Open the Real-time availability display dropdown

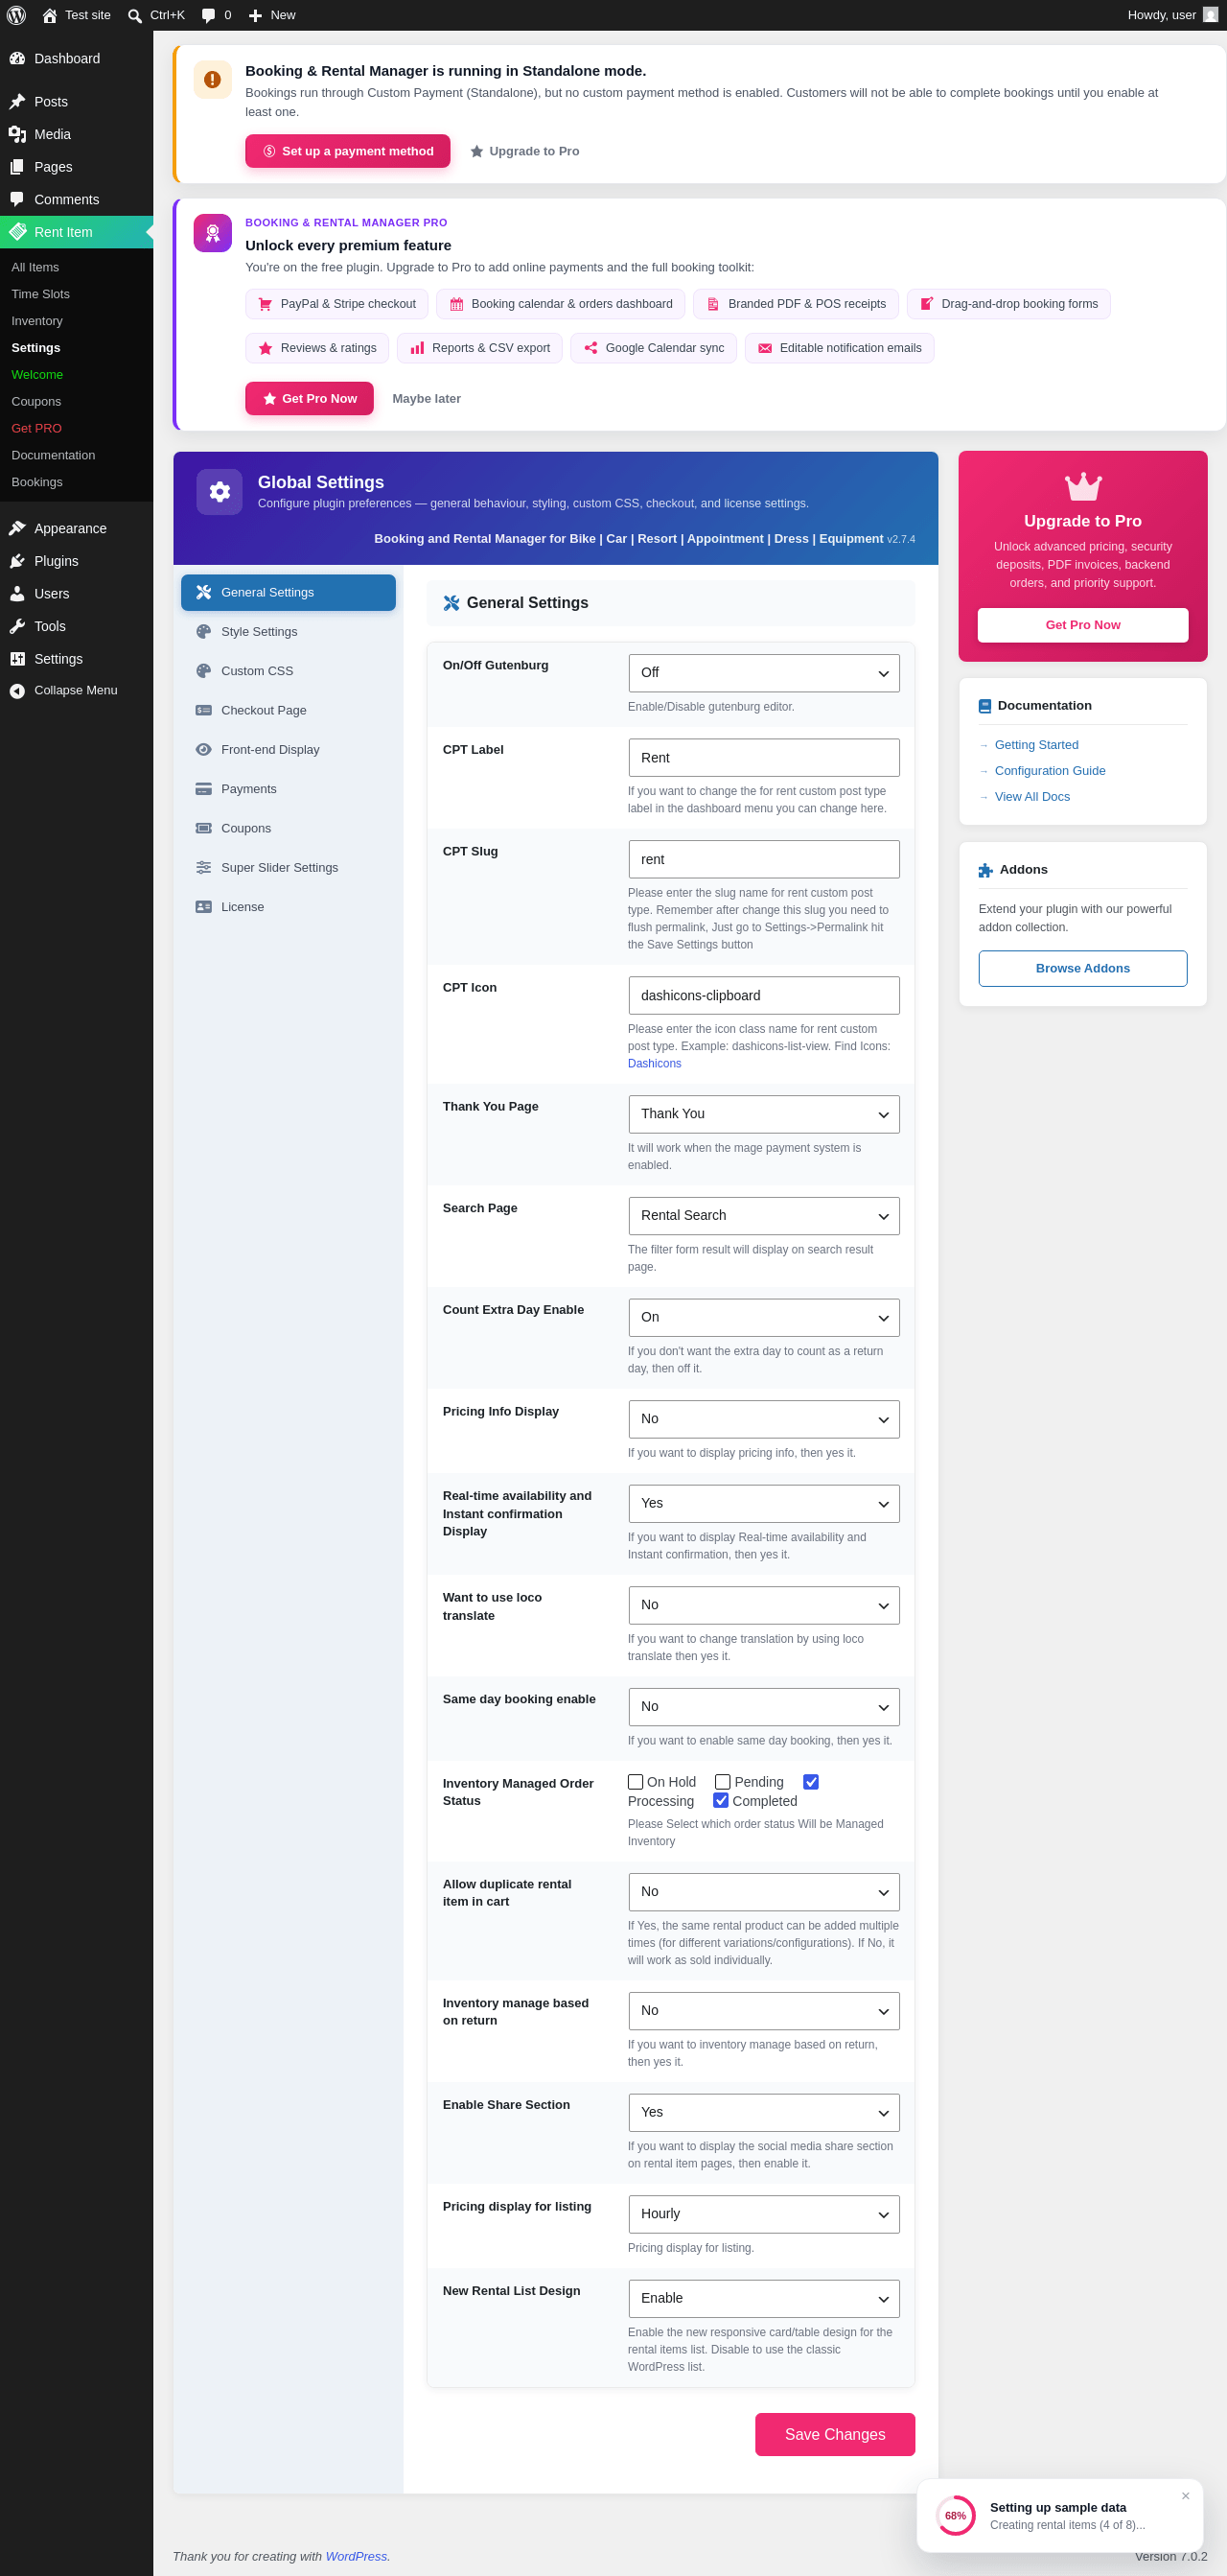tap(763, 1504)
